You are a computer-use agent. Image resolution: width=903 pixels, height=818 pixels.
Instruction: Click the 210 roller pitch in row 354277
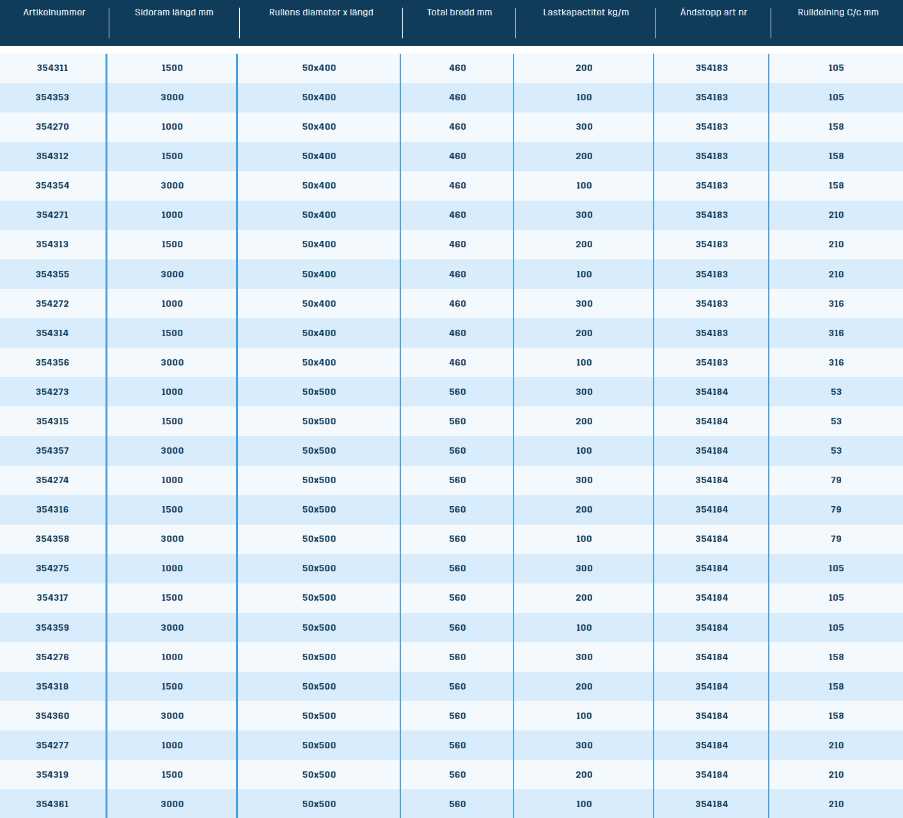coord(836,745)
